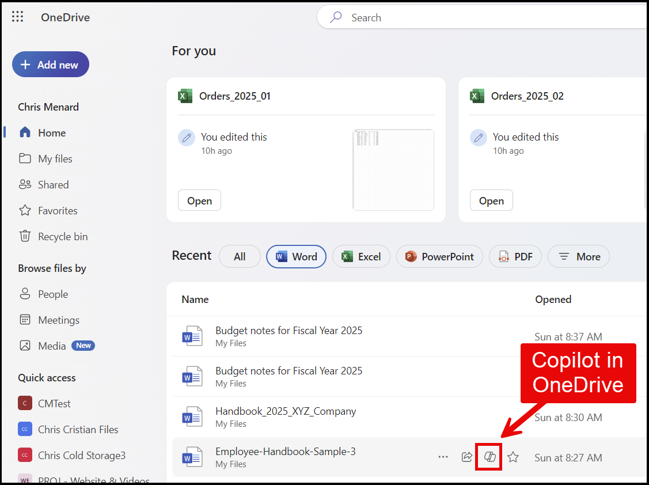649x485 pixels.
Task: Select the PDF filter pill
Action: tap(515, 256)
